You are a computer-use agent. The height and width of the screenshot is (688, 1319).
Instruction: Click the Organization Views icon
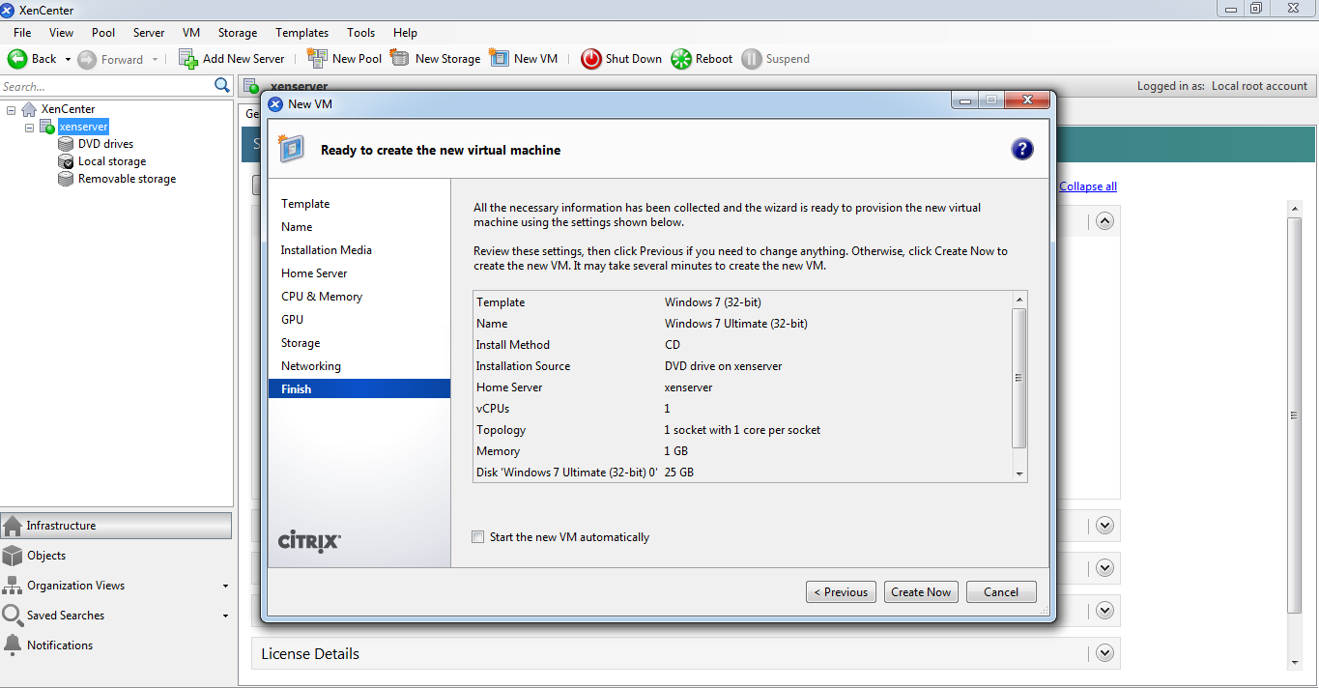pyautogui.click(x=13, y=586)
